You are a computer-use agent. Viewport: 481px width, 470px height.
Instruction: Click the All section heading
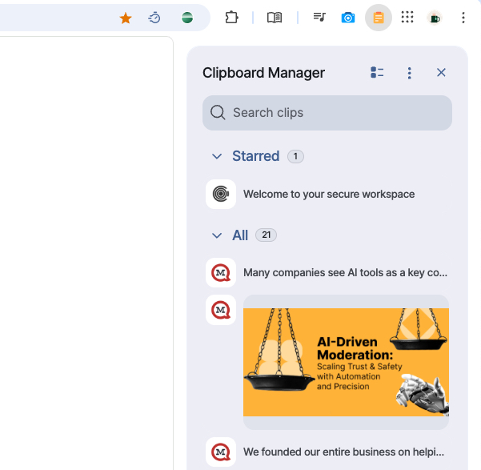pyautogui.click(x=240, y=235)
